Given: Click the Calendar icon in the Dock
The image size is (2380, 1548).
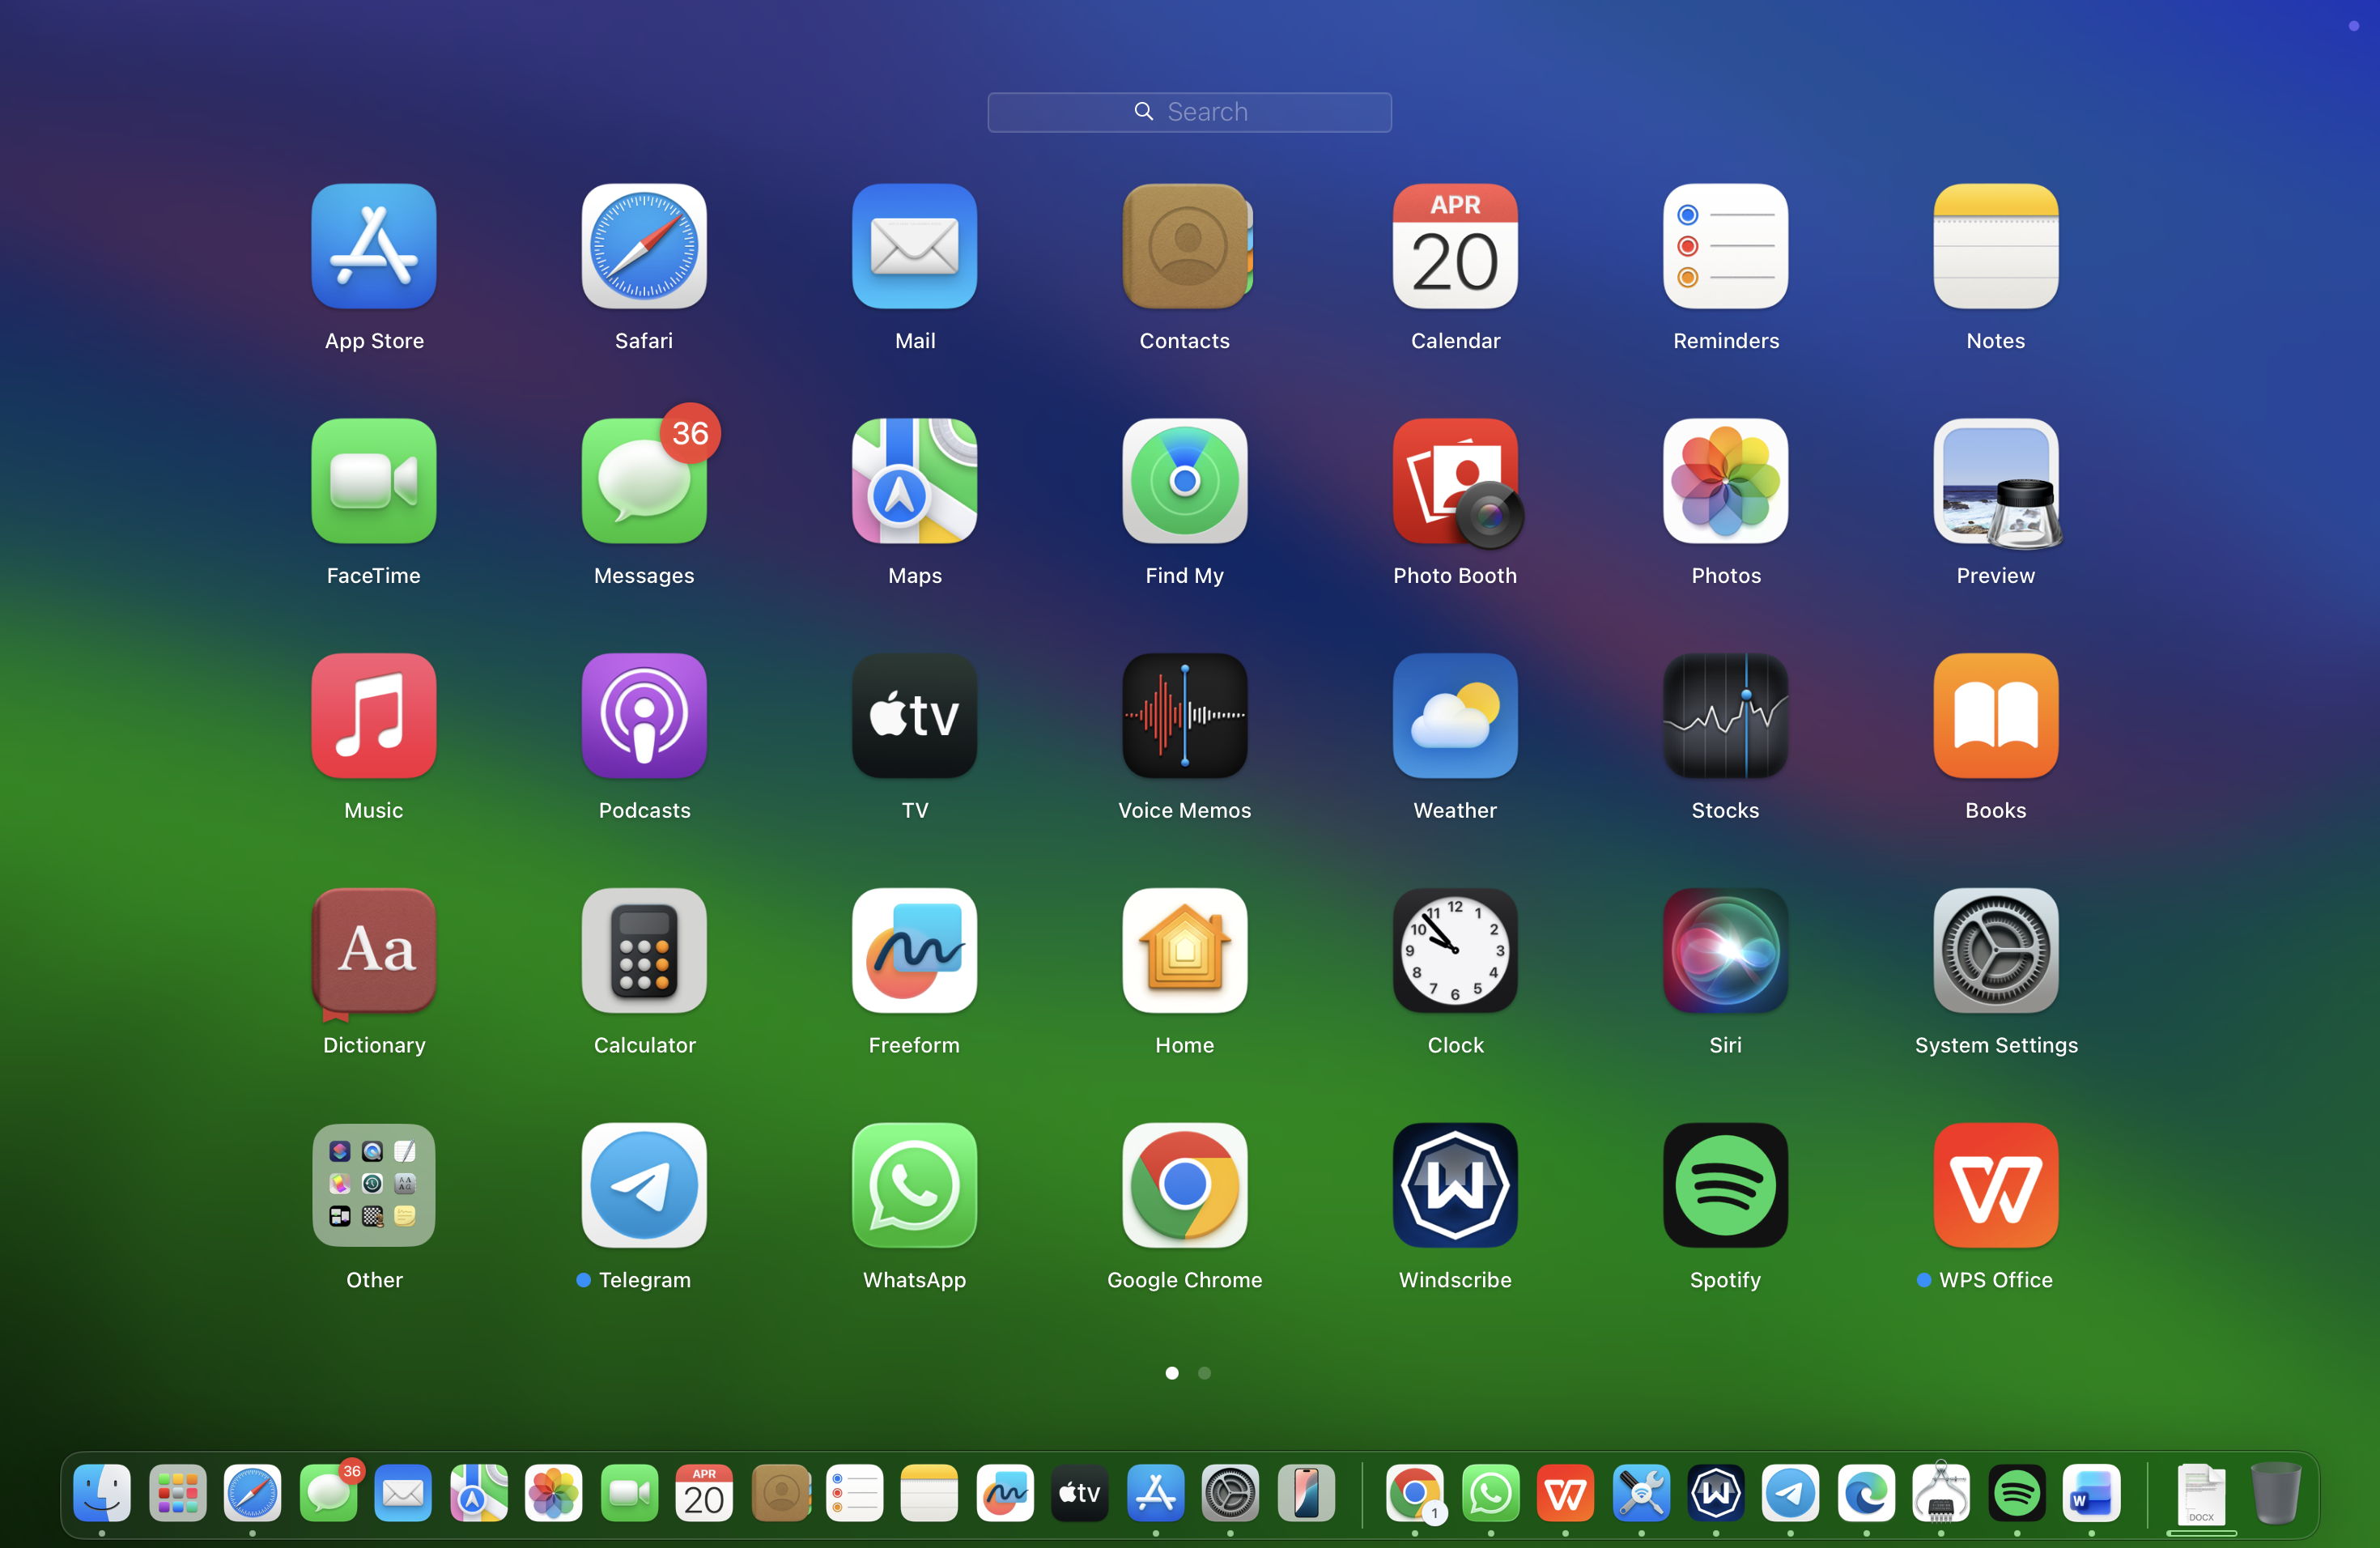Looking at the screenshot, I should click(704, 1494).
